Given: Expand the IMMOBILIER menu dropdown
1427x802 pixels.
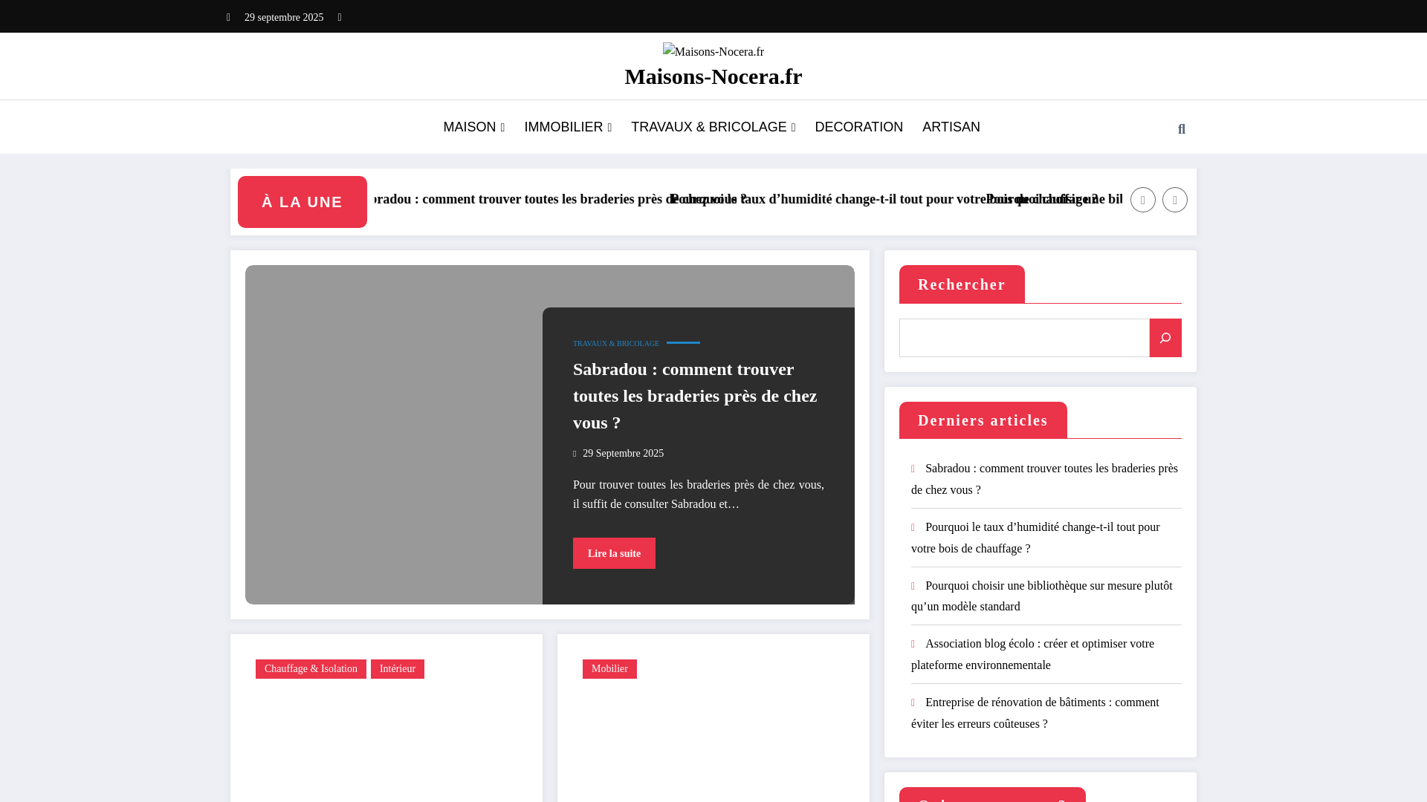Looking at the screenshot, I should coord(567,127).
